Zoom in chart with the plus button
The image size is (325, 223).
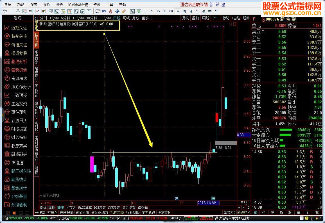tap(239, 208)
